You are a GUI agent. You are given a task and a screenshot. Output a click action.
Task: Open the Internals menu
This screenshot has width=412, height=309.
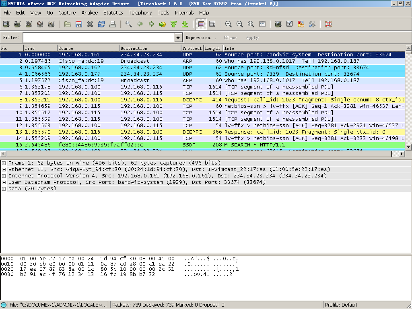tap(184, 12)
